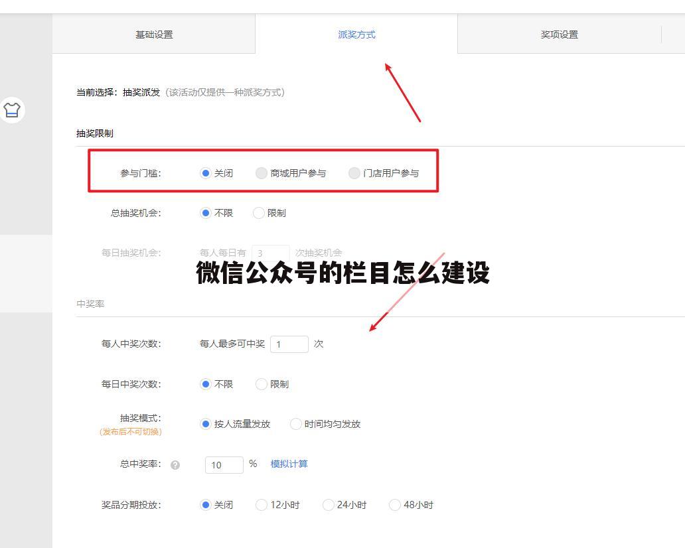Select 48小时 for 奖品分期投放

[396, 505]
